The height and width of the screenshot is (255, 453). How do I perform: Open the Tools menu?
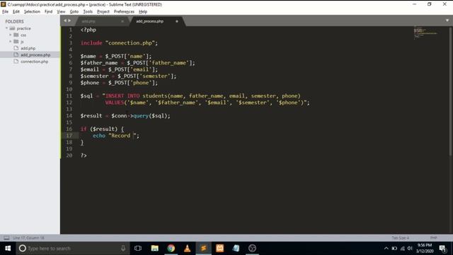[88, 11]
